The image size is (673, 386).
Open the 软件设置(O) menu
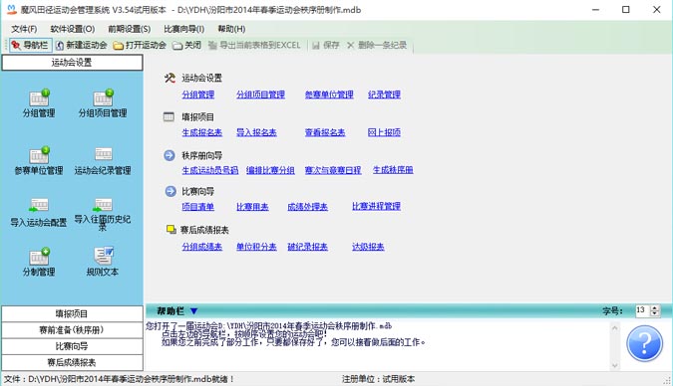pyautogui.click(x=73, y=29)
